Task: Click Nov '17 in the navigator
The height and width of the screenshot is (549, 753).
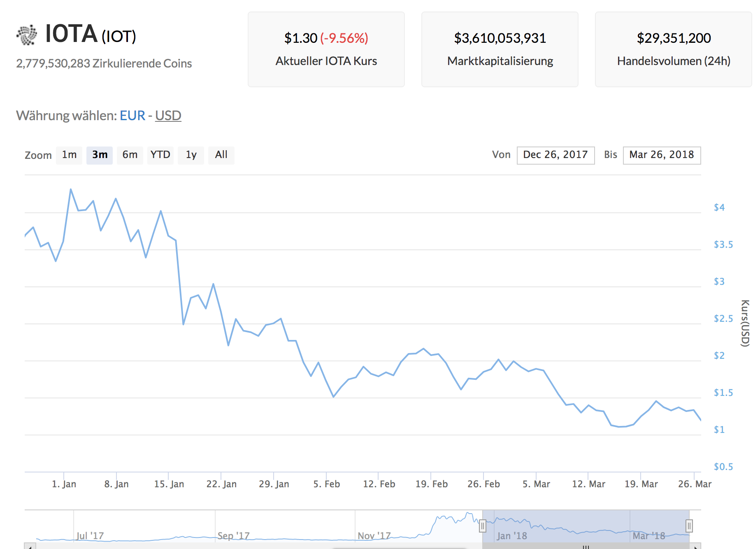Action: [x=374, y=536]
